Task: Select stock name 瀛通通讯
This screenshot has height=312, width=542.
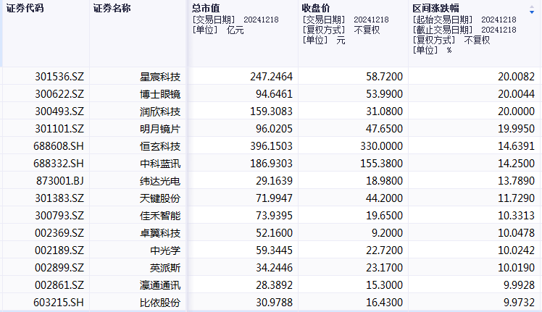Action: coord(160,285)
